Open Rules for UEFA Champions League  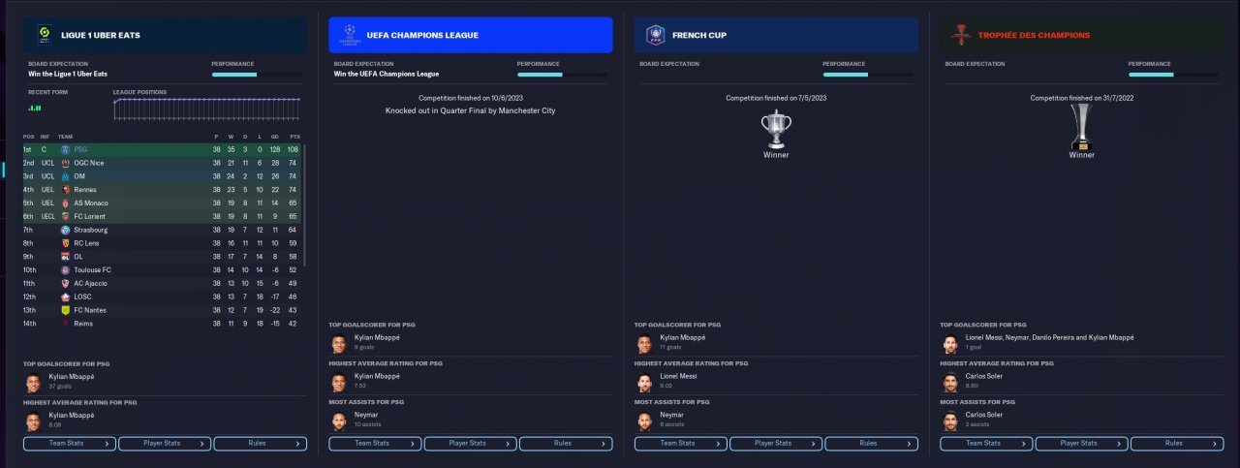[x=566, y=444]
